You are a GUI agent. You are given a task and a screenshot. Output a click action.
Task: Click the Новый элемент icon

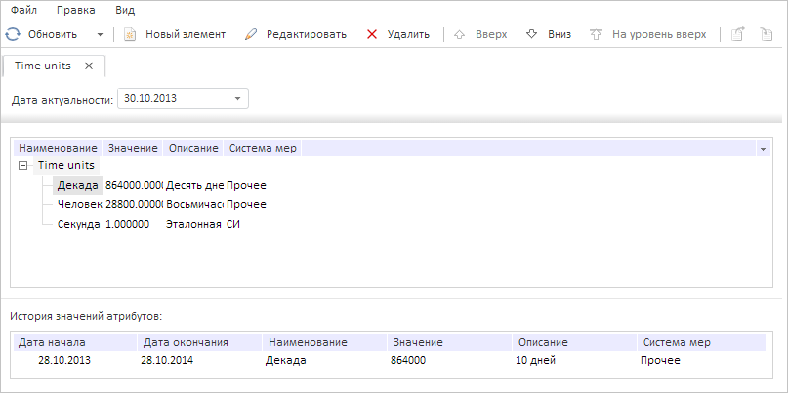click(x=130, y=34)
